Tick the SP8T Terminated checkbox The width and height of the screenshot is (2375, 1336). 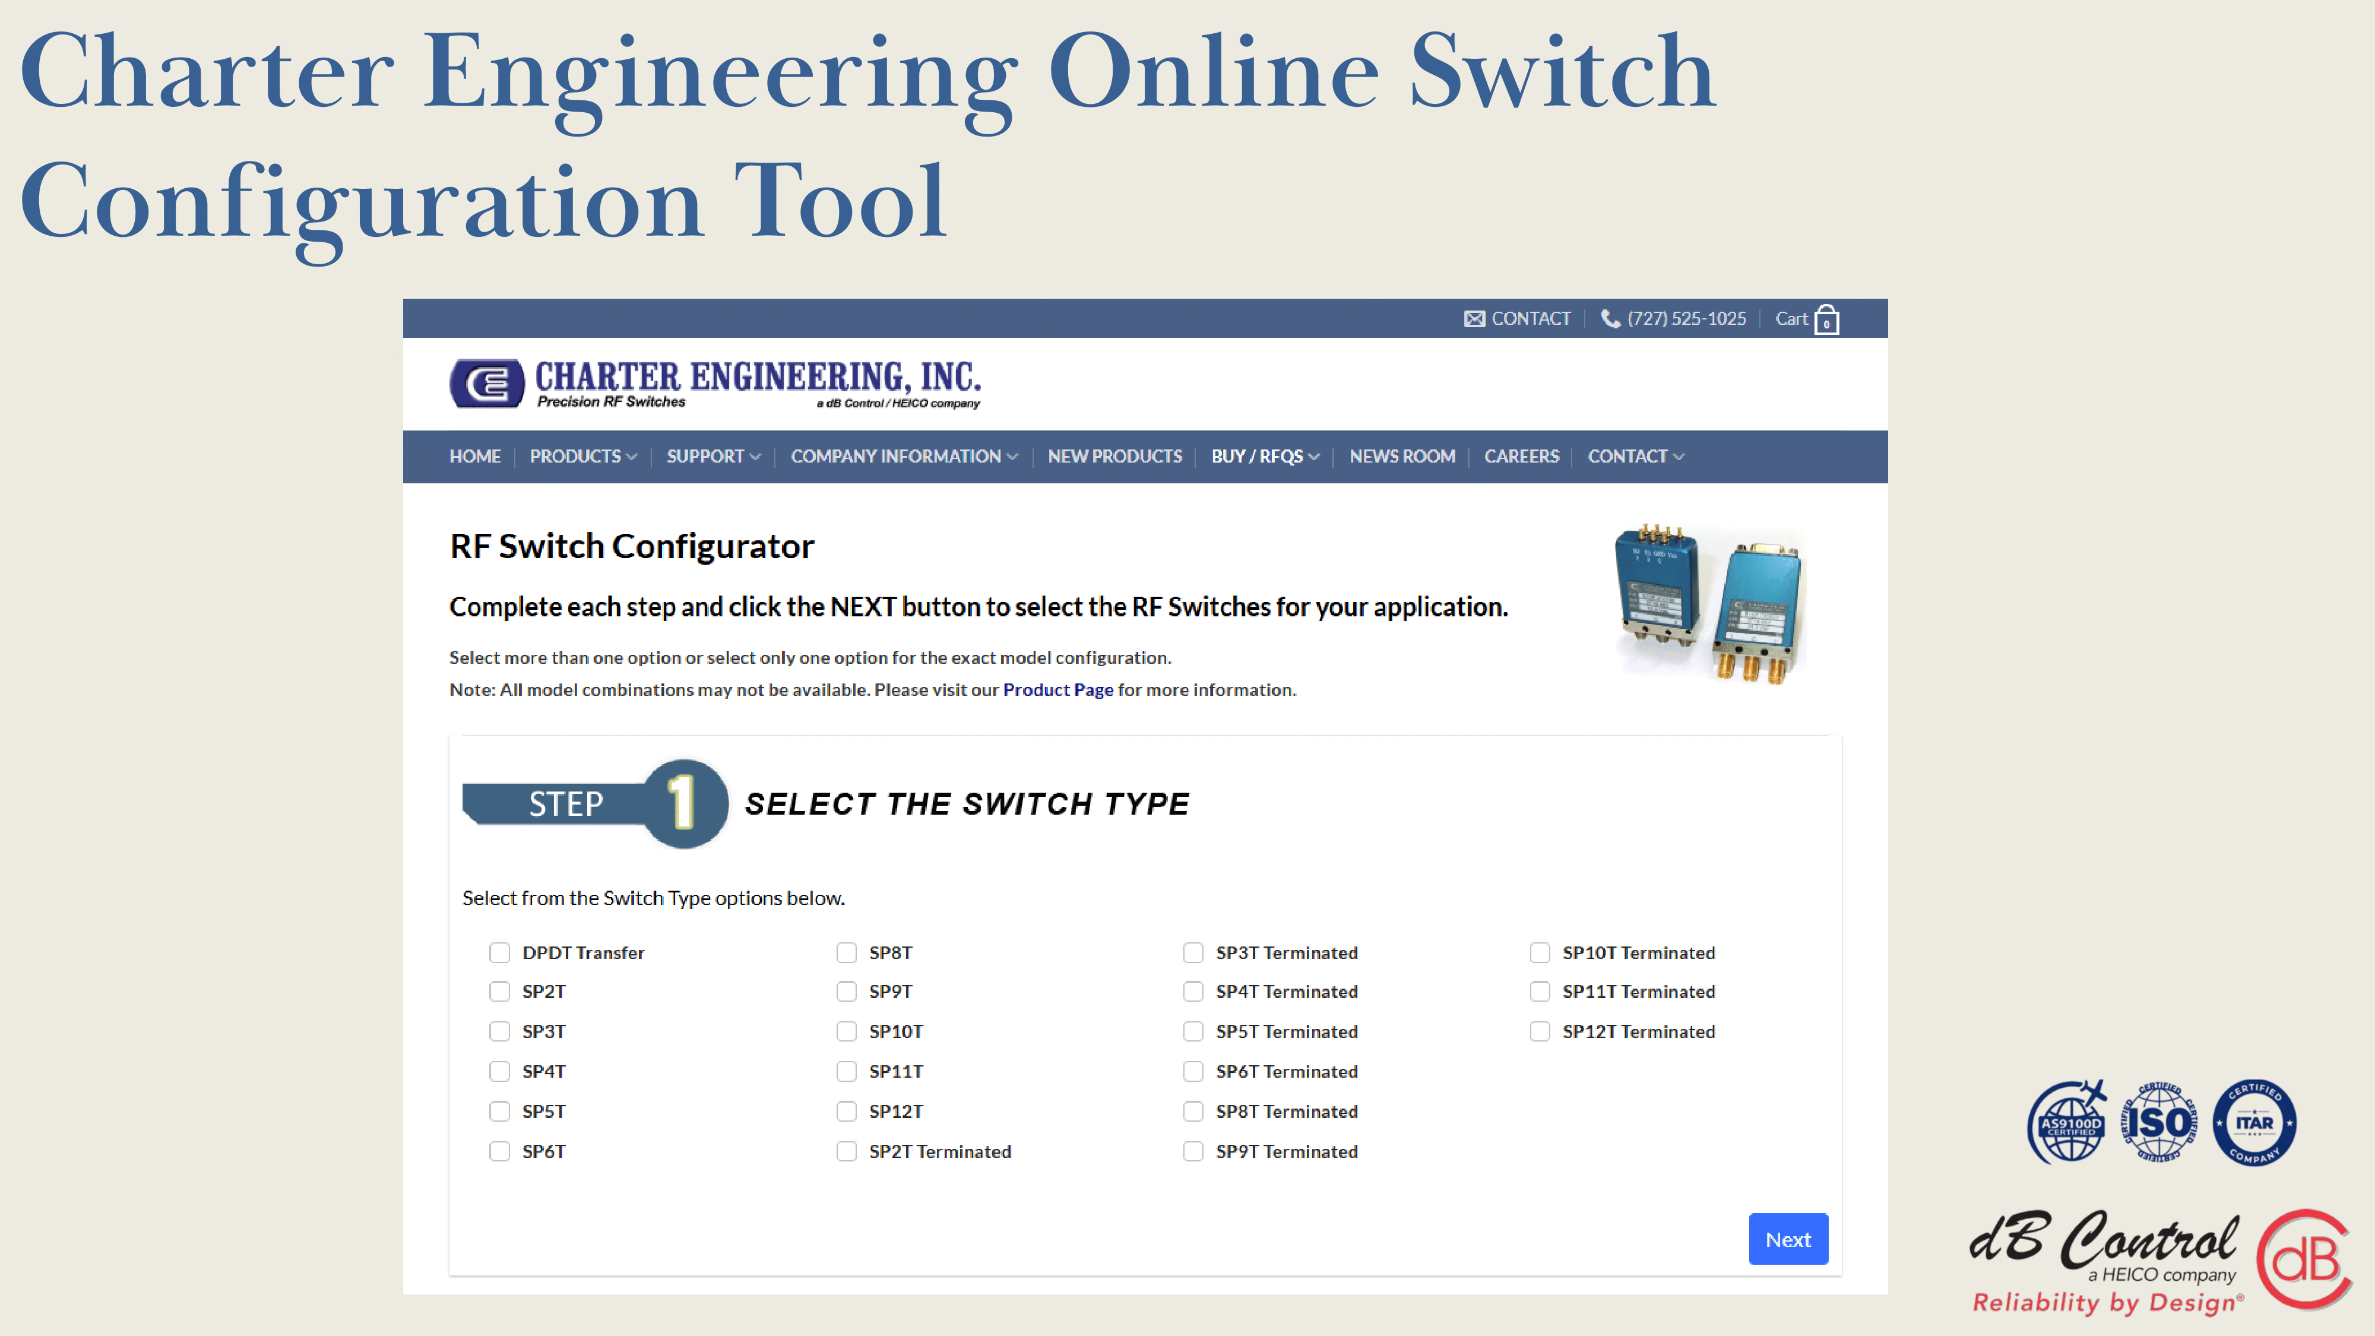pyautogui.click(x=1193, y=1112)
